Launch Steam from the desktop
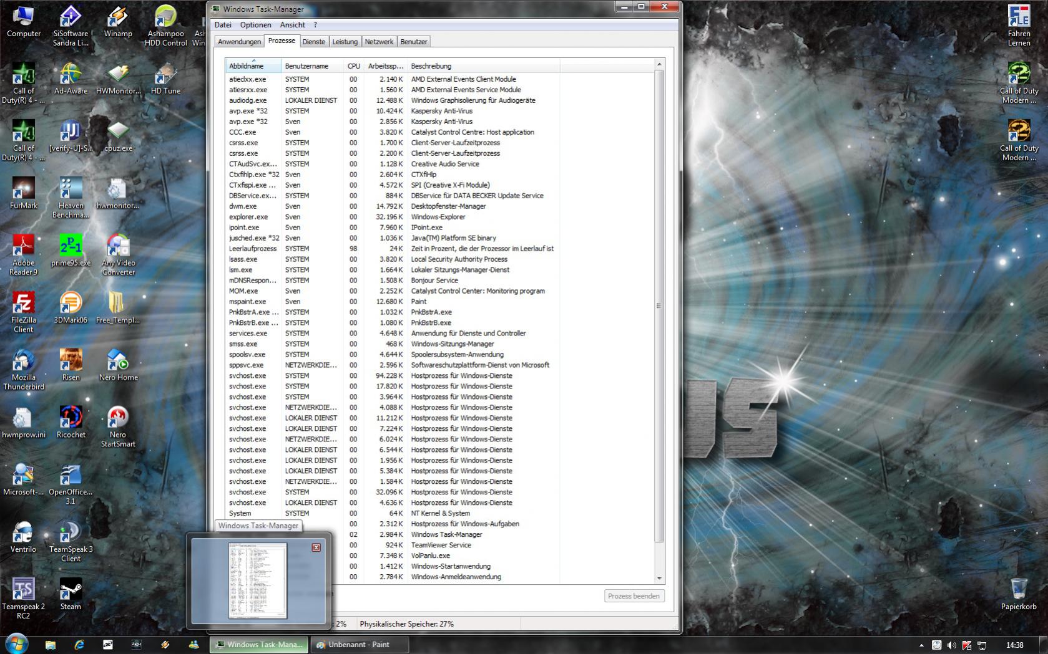Viewport: 1048px width, 654px height. click(x=71, y=595)
